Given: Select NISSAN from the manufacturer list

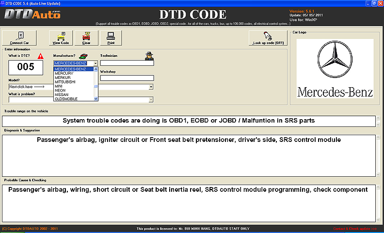Looking at the screenshot, I should point(74,94).
